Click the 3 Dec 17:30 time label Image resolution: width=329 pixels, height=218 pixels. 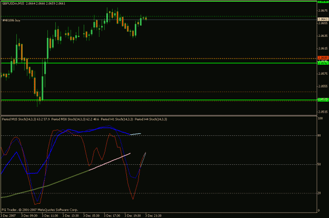(112, 215)
